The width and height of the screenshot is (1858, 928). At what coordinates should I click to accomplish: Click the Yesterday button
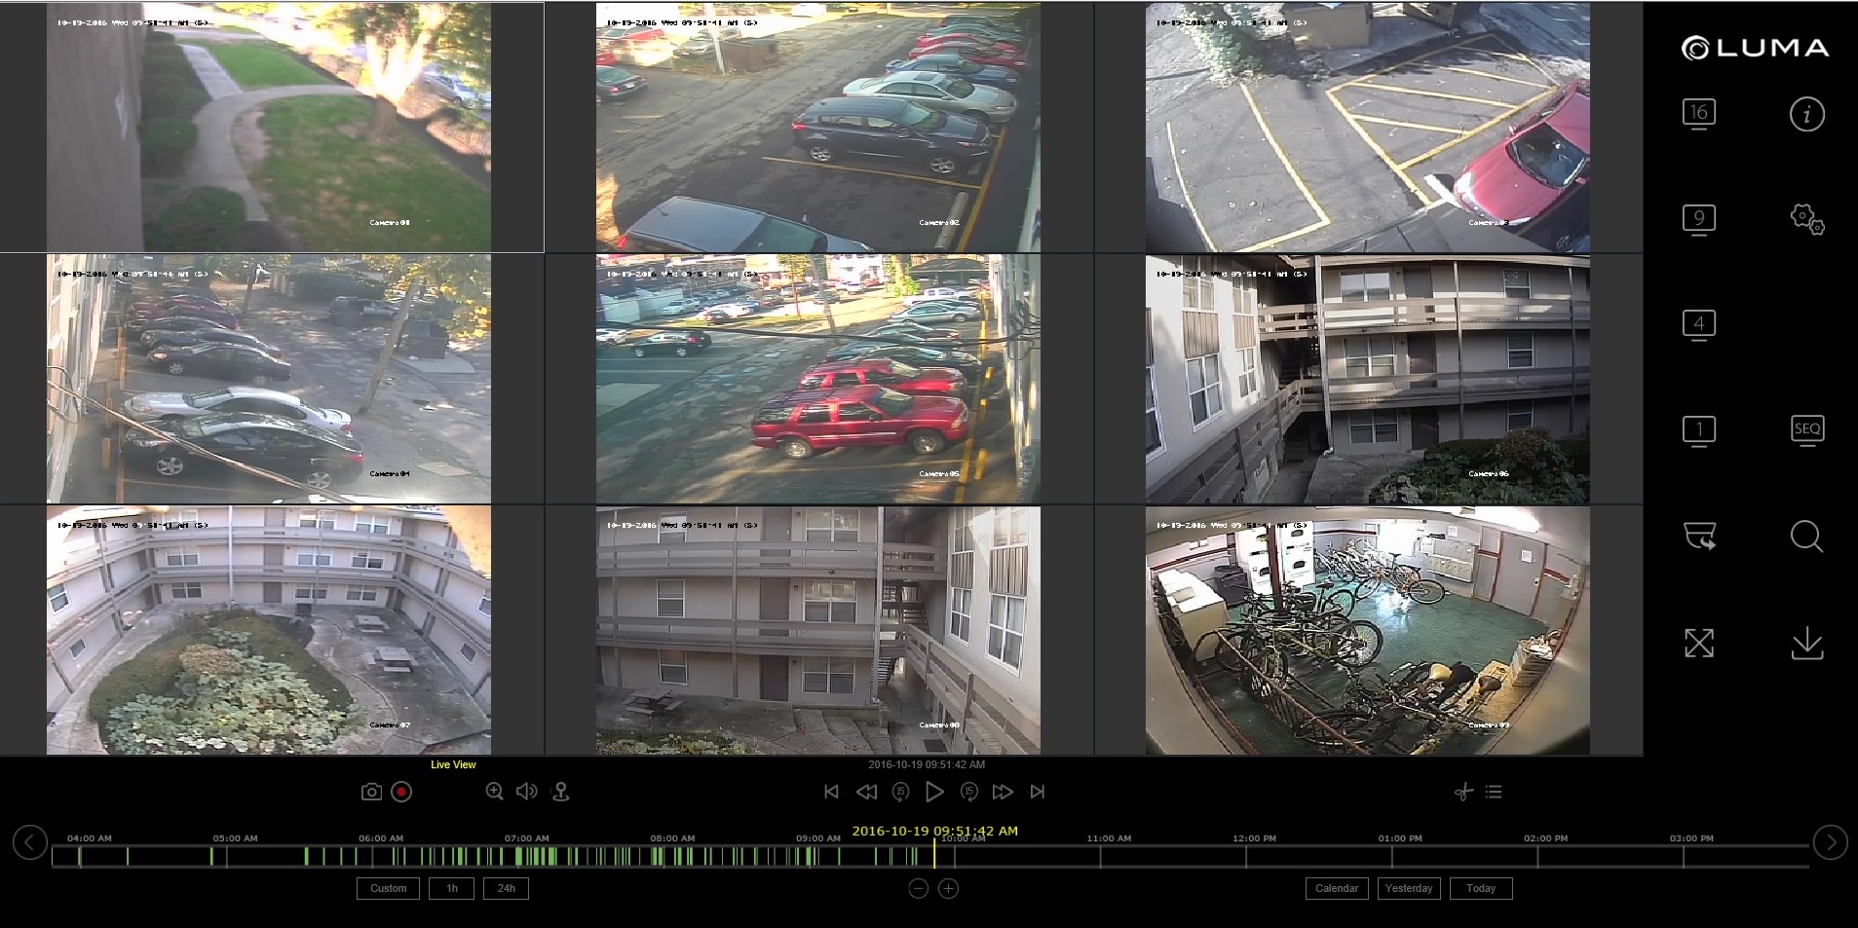point(1408,888)
